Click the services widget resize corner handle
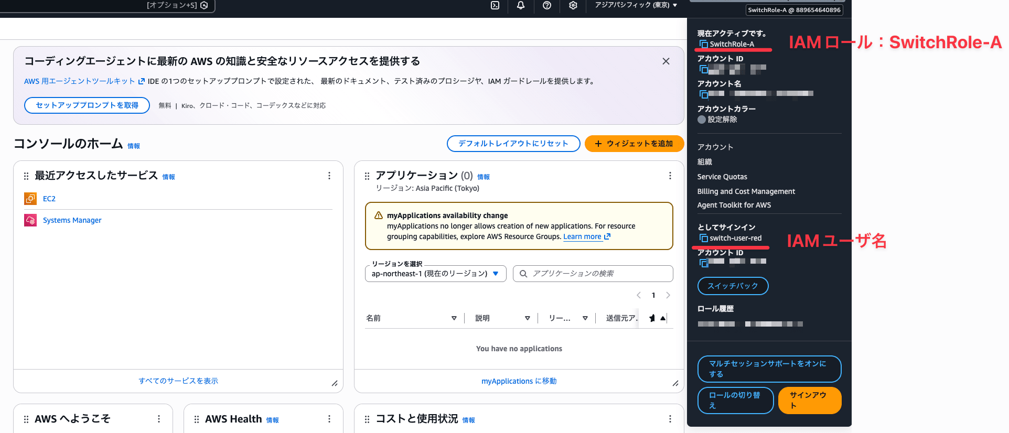 [x=335, y=384]
